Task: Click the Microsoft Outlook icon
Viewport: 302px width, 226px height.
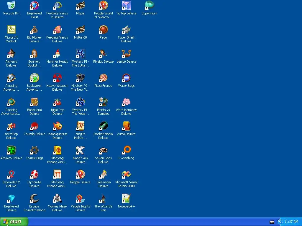Action: coord(11,30)
